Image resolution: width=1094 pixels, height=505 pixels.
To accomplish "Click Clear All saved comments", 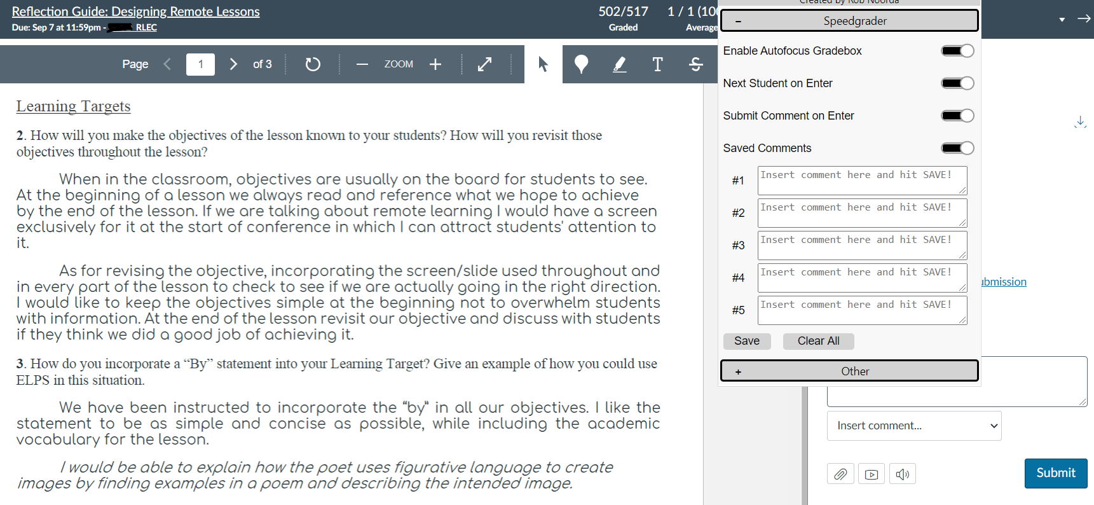I will pos(818,341).
